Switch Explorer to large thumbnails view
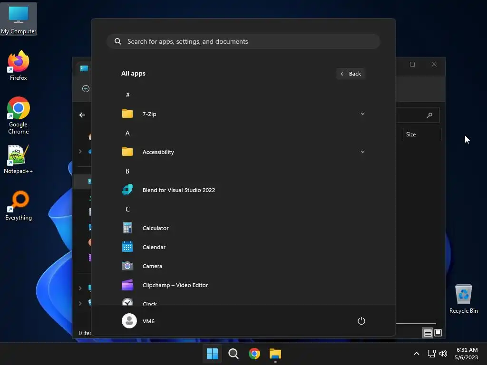 438,333
